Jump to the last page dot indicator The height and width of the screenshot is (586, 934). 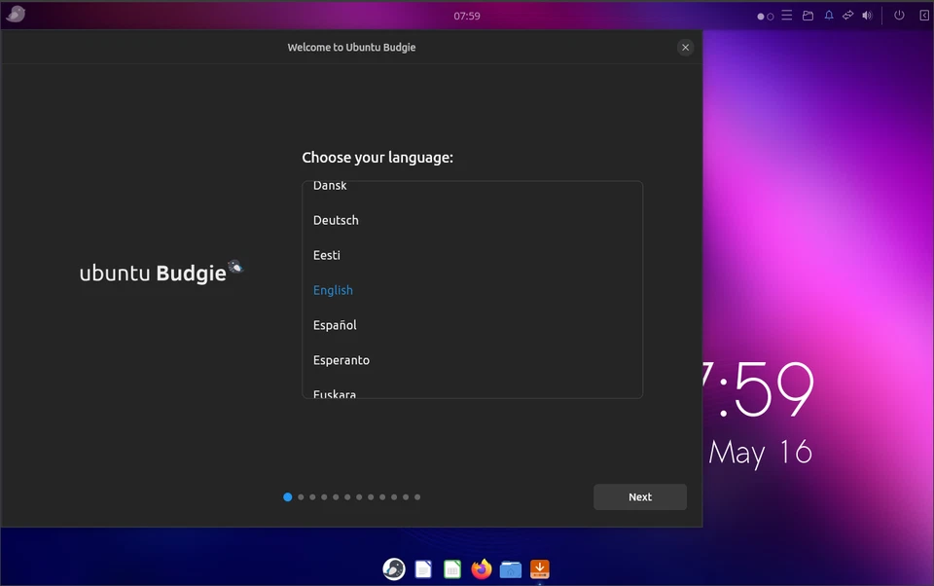click(417, 496)
